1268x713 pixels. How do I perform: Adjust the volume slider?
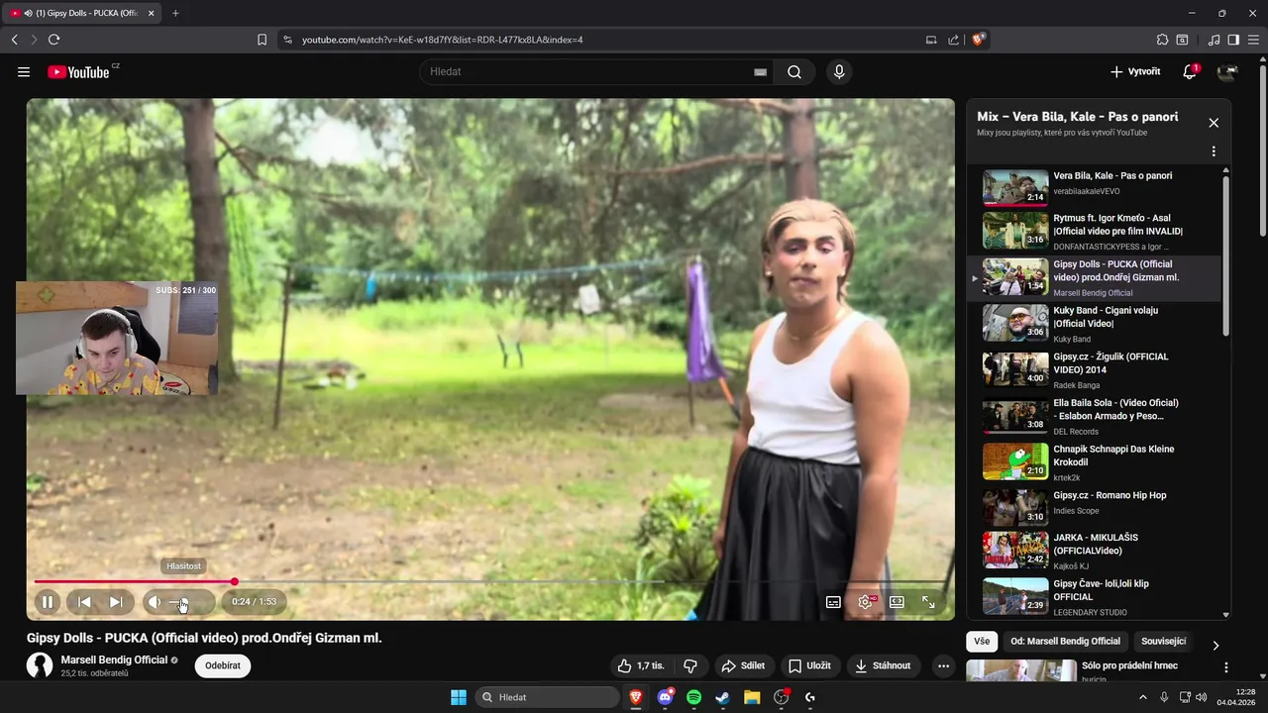tap(188, 601)
